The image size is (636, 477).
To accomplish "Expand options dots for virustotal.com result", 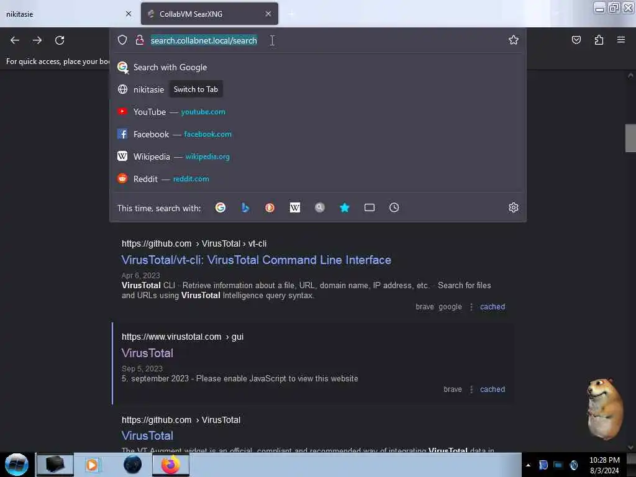I will tap(471, 389).
